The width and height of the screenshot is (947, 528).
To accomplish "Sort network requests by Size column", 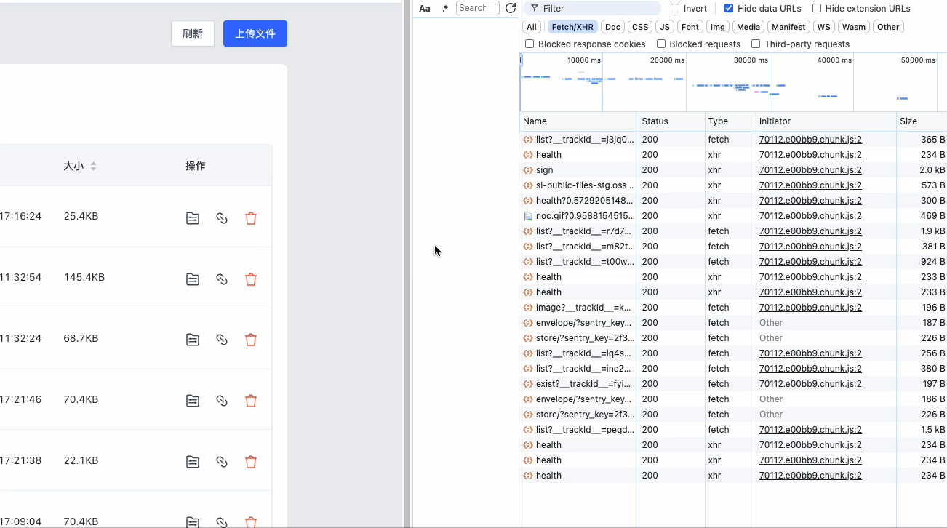I will [908, 121].
